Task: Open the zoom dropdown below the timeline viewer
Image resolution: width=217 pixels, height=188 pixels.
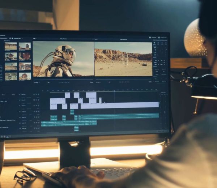Action: point(98,82)
